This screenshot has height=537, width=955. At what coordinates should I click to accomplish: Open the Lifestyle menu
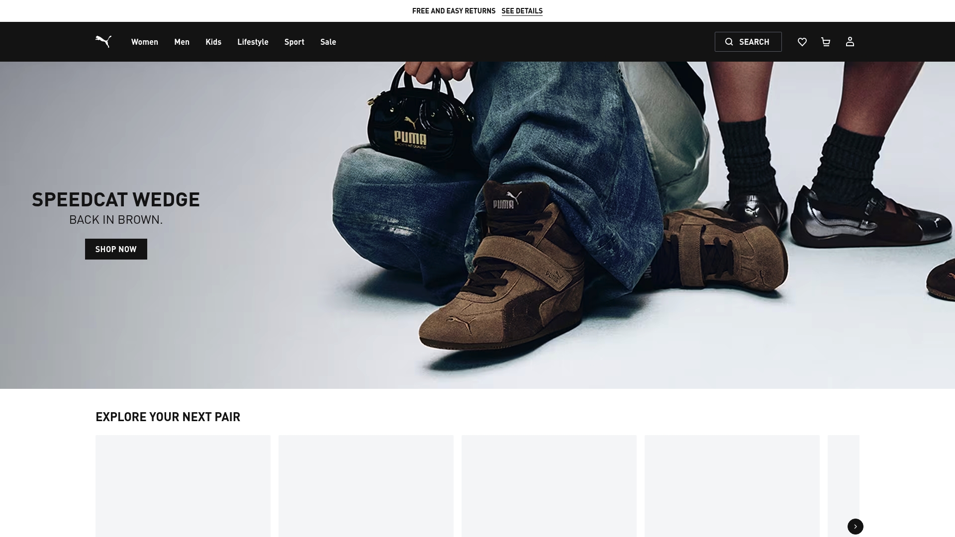click(x=253, y=42)
